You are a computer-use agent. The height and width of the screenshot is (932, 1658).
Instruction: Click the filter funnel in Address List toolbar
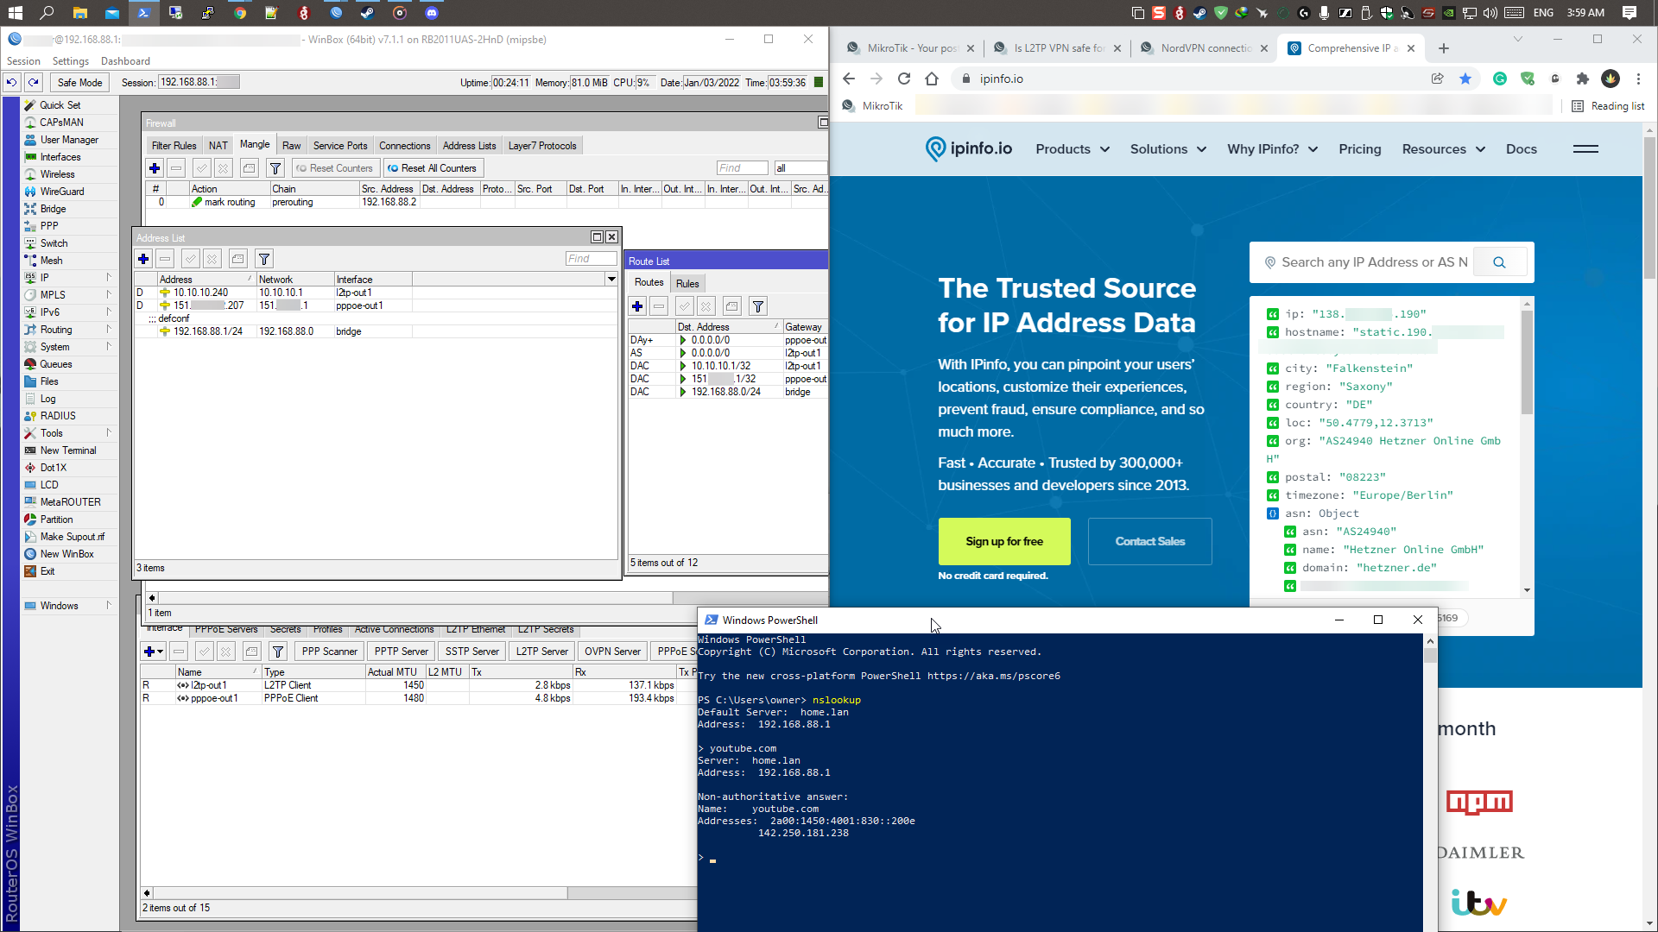(264, 259)
